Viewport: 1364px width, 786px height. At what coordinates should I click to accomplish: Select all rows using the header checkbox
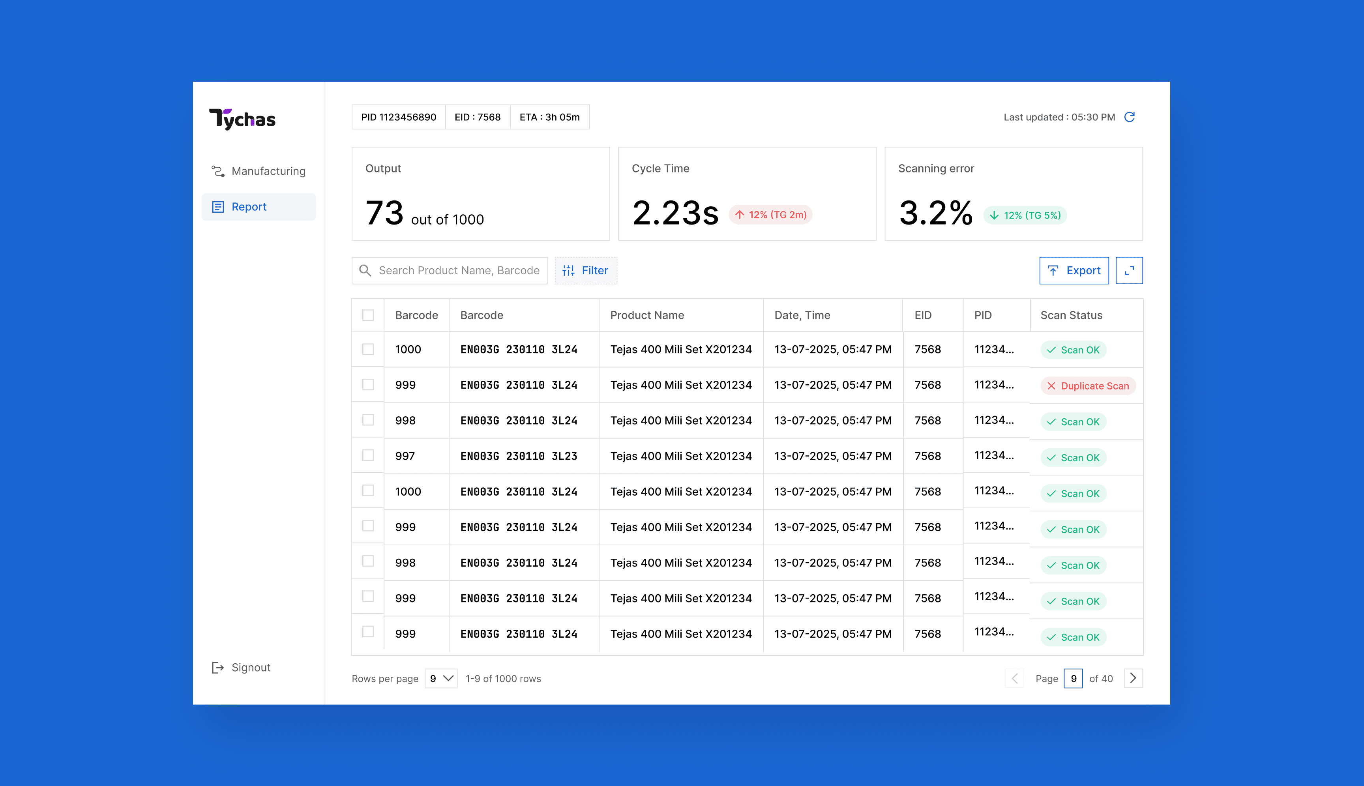(x=368, y=315)
